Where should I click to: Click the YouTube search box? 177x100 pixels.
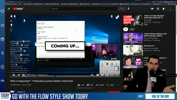[84, 9]
